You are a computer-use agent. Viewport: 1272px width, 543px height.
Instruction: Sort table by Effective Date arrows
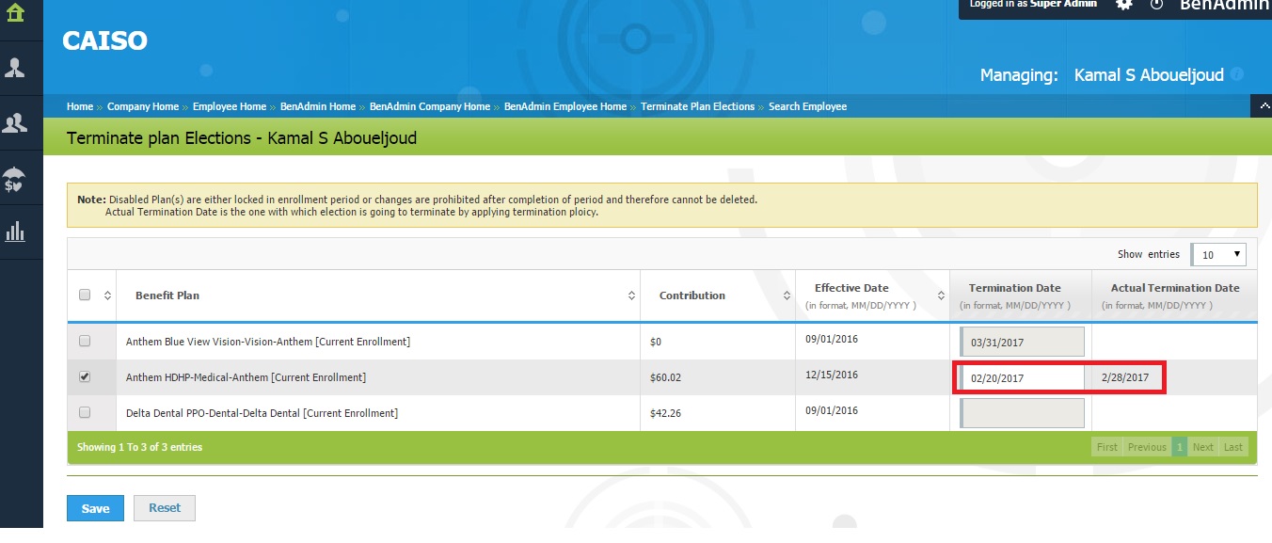tap(941, 295)
